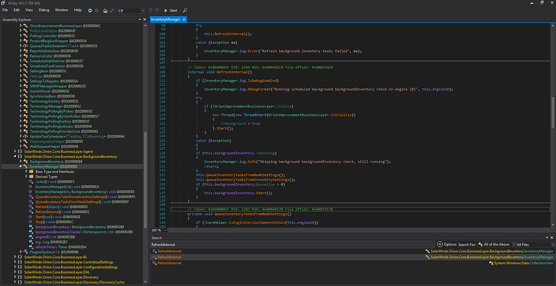
Task: Click the Navigate Forward arrow icon
Action: [97, 11]
